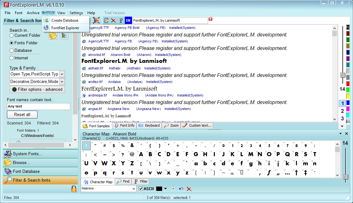Screen dimensions: 353x203
Task: Open the Open Type, PostScript type dropdown
Action: pos(62,74)
